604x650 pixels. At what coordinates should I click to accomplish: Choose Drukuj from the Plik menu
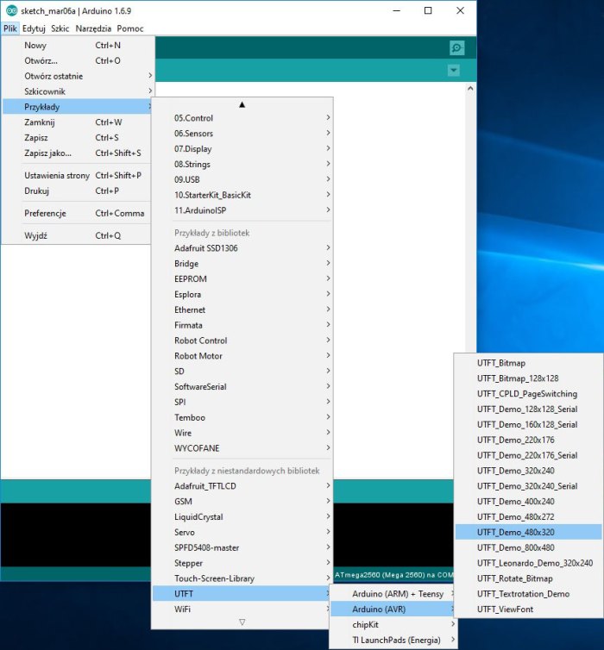coord(77,191)
